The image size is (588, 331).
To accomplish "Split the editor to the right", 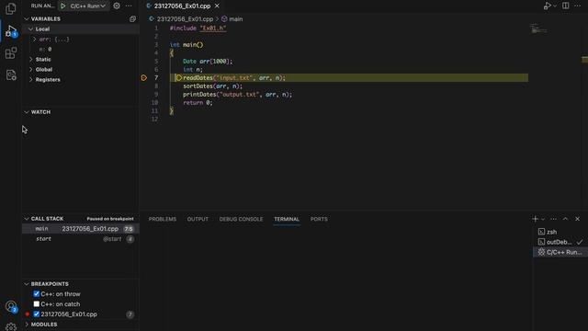I will click(x=566, y=6).
